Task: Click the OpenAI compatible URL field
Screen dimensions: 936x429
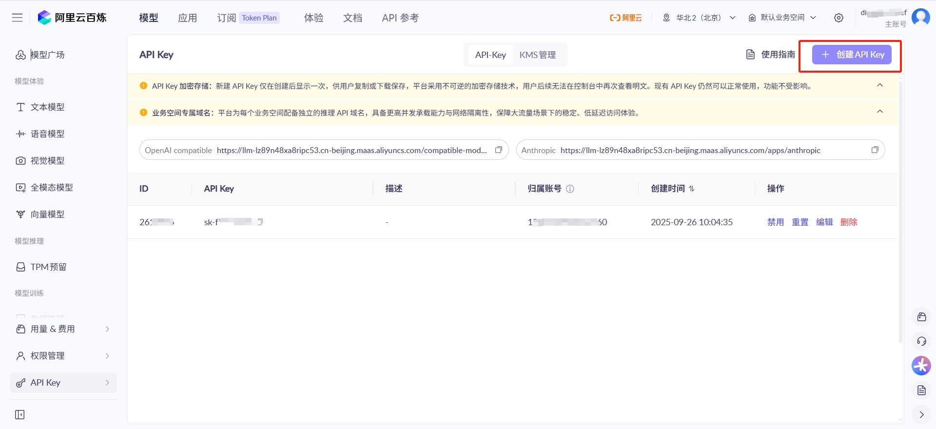Action: click(x=324, y=150)
